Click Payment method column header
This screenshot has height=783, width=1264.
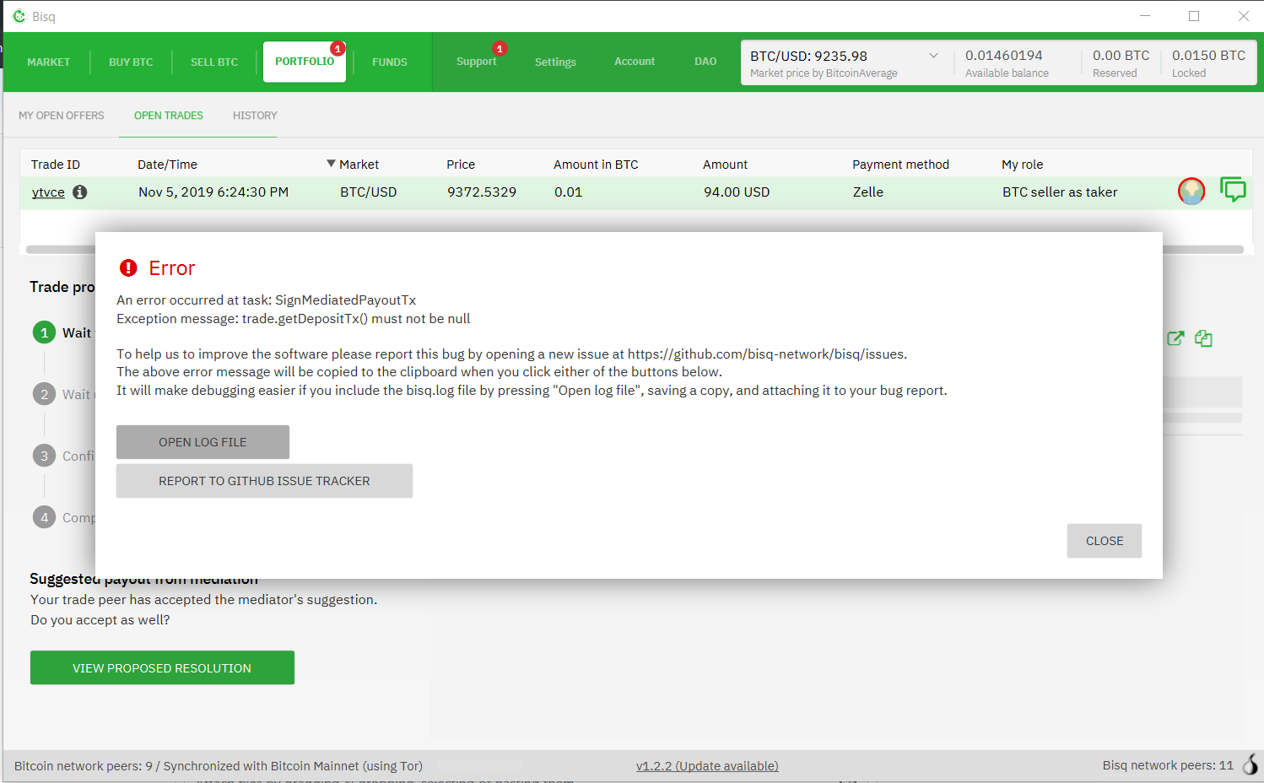point(900,165)
